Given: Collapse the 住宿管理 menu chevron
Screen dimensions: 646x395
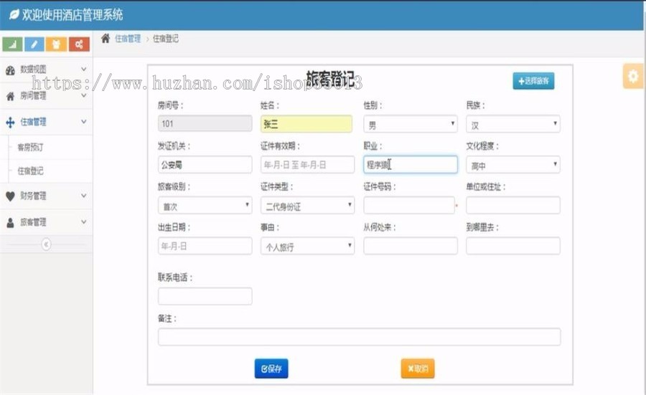Looking at the screenshot, I should tap(84, 122).
